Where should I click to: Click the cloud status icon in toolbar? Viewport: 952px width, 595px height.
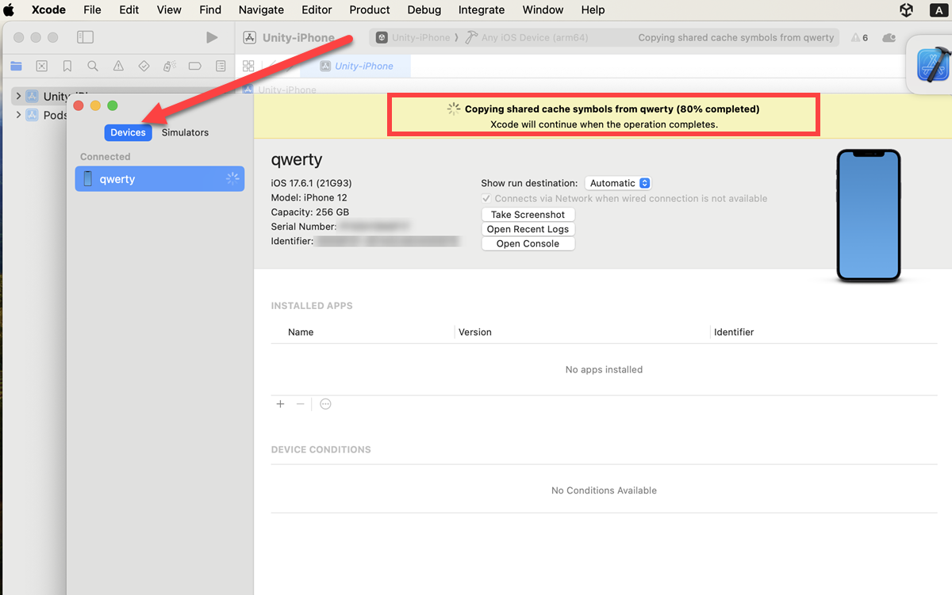point(889,37)
